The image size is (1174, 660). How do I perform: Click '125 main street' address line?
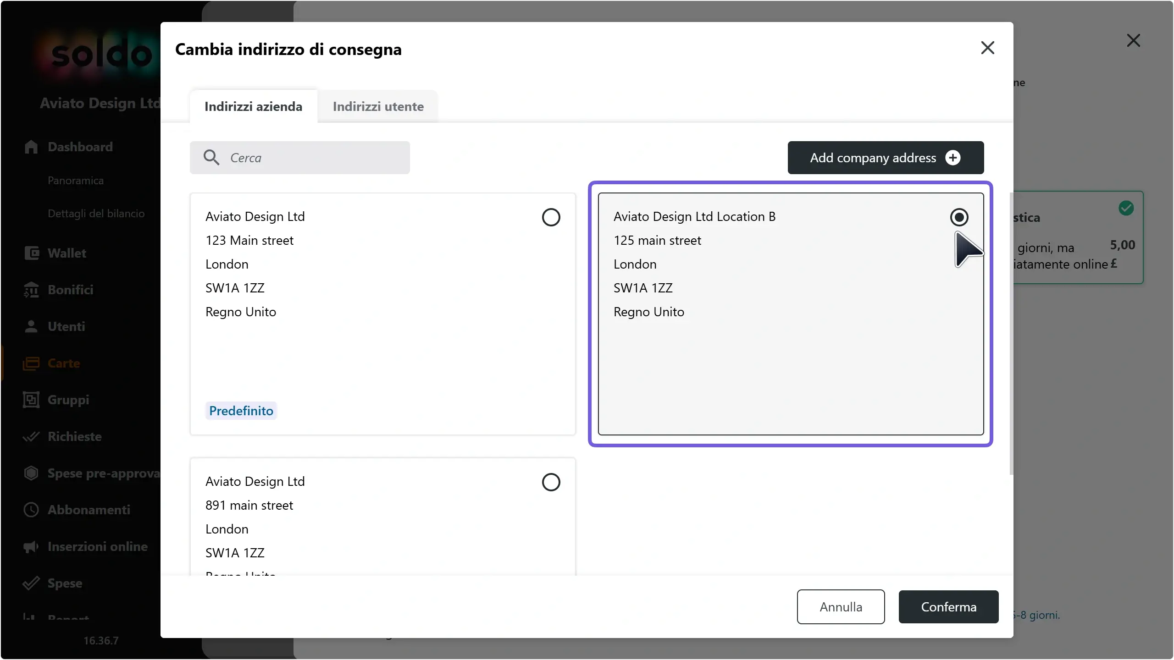pyautogui.click(x=657, y=240)
